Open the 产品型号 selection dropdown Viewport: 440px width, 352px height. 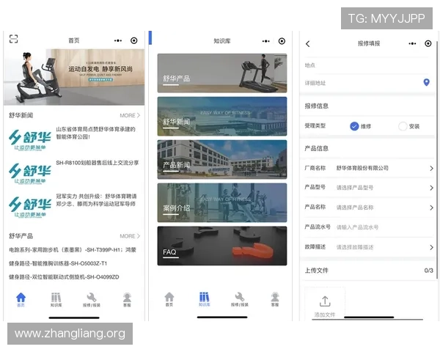point(370,188)
